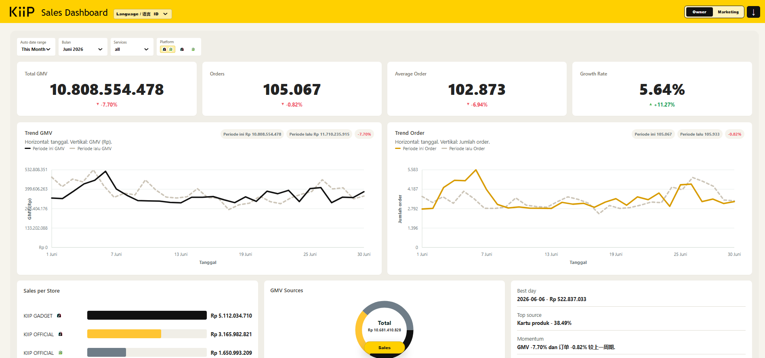The height and width of the screenshot is (358, 765).
Task: Click the Best day 2026-06-06 entry
Action: [552, 299]
